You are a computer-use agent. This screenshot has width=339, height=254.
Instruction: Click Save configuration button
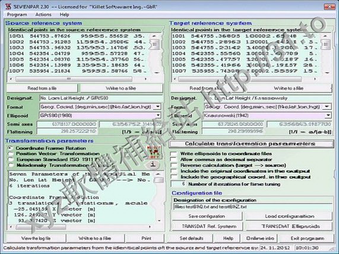tap(207, 216)
